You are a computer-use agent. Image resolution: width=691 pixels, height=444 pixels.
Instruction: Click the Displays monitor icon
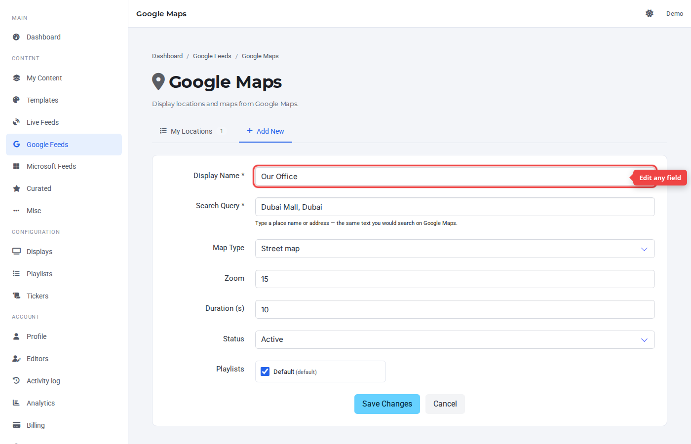pos(16,252)
